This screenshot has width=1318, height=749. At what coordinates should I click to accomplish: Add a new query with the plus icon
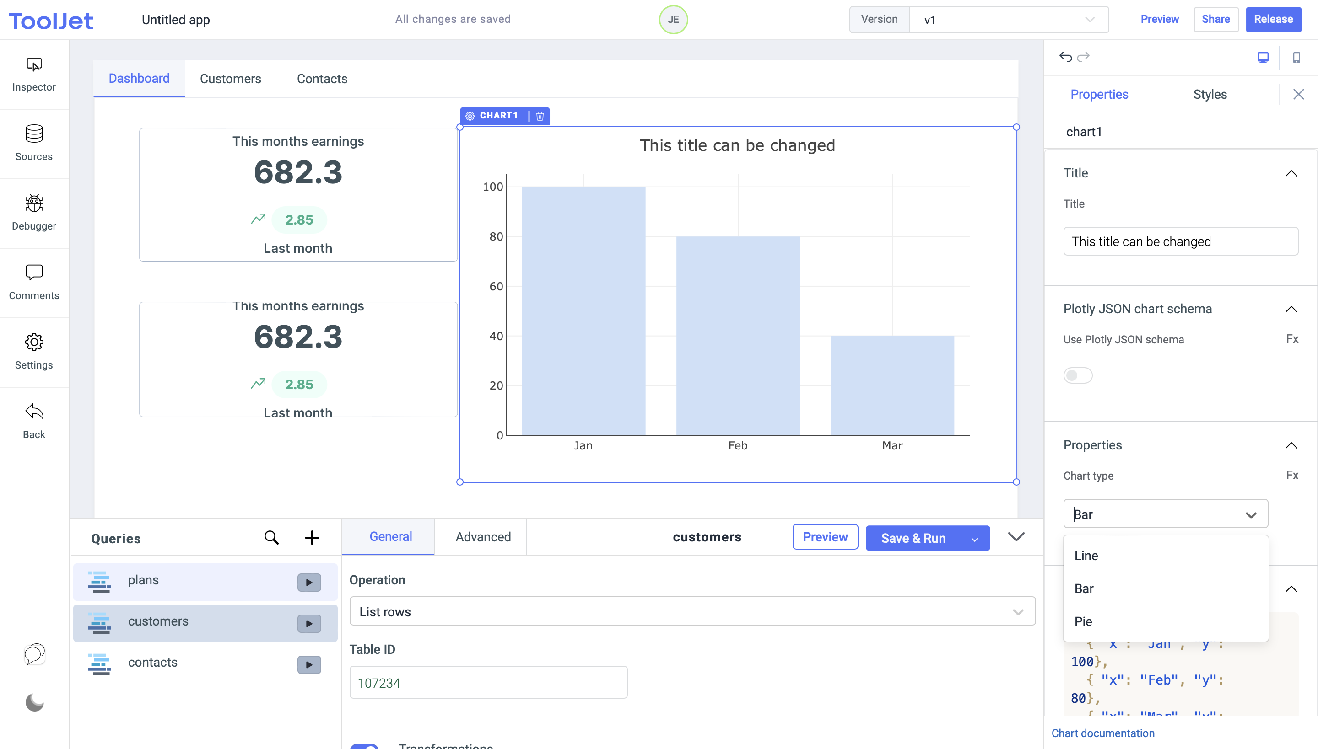(312, 538)
